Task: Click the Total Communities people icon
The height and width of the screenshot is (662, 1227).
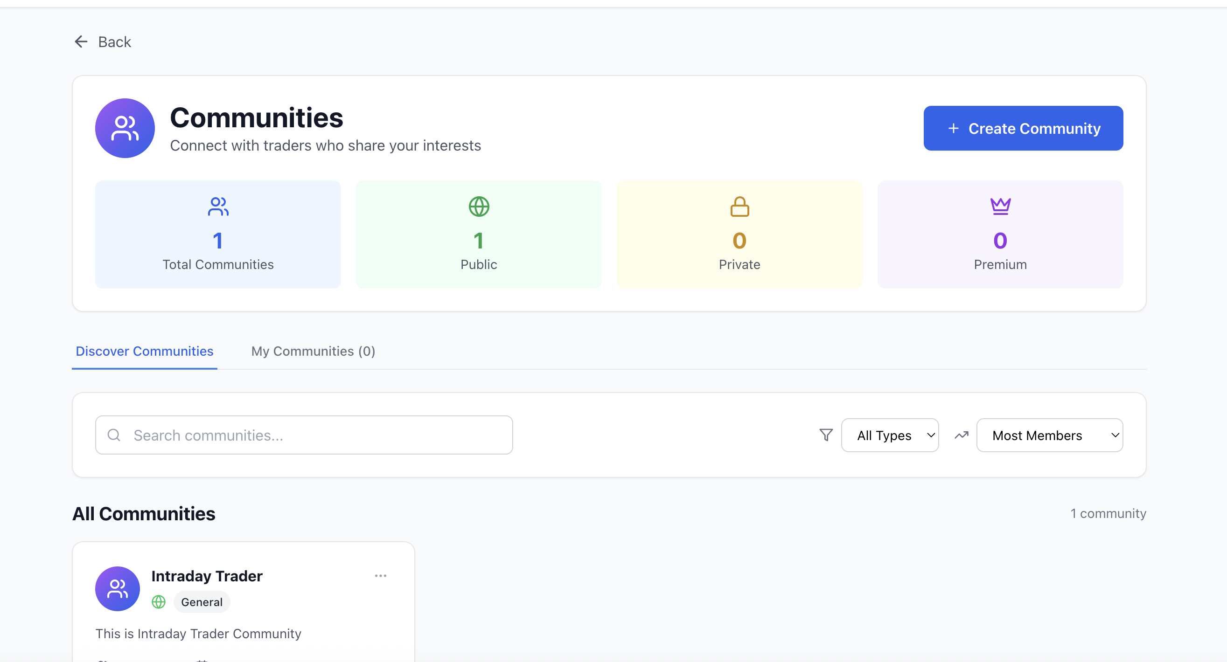Action: click(x=218, y=207)
